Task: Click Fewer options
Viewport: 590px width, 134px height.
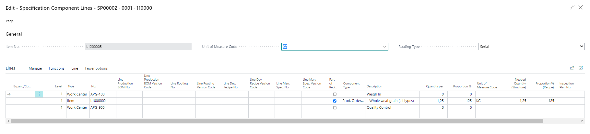Action: [96, 68]
